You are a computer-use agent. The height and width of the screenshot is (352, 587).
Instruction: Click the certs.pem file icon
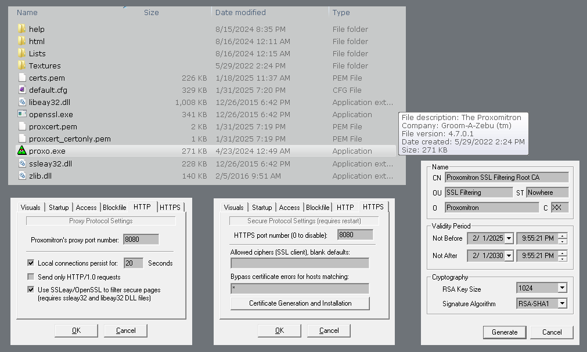click(x=22, y=78)
